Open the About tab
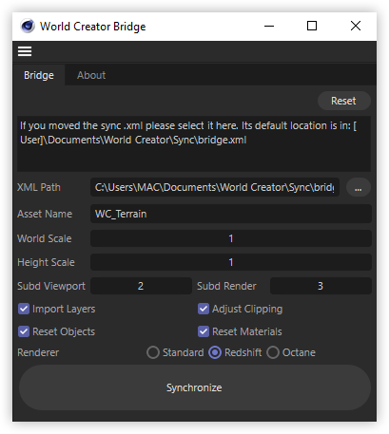This screenshot has width=389, height=434. pyautogui.click(x=91, y=75)
